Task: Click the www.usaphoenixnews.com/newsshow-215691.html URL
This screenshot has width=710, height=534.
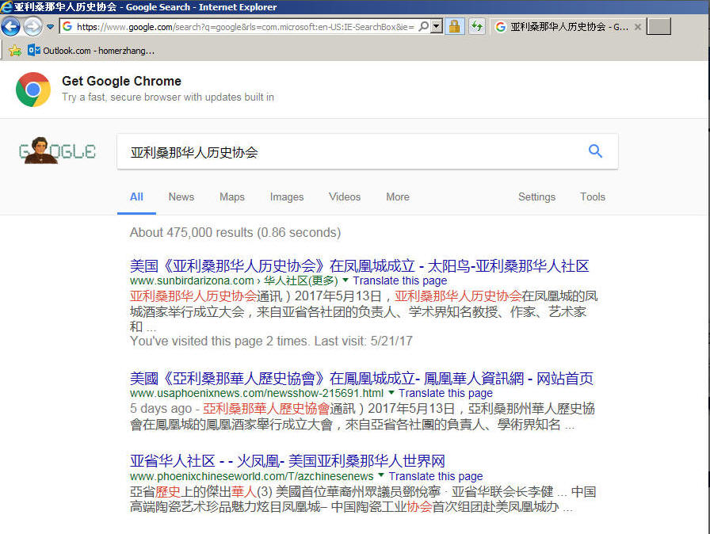Action: (x=256, y=393)
